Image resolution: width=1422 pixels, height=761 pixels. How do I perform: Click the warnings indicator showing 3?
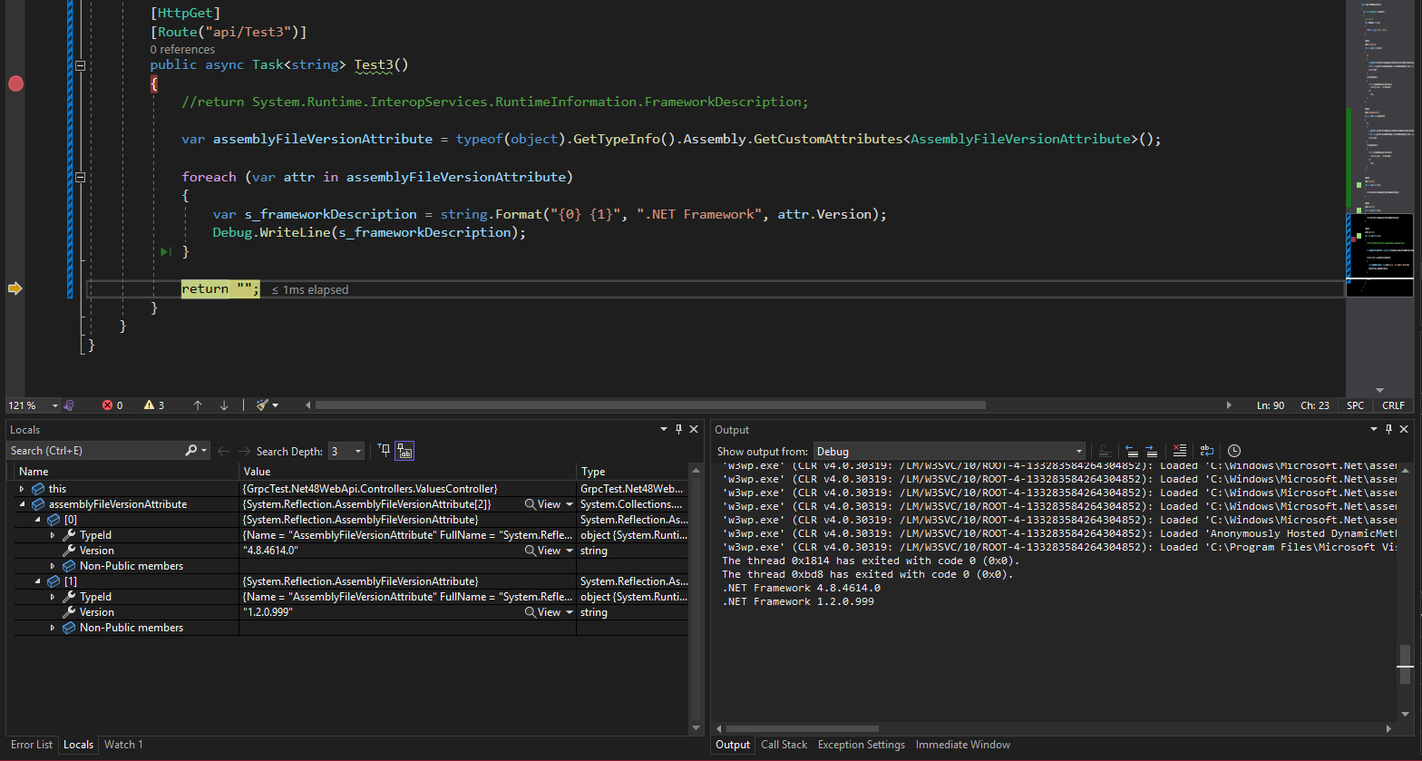pos(154,405)
